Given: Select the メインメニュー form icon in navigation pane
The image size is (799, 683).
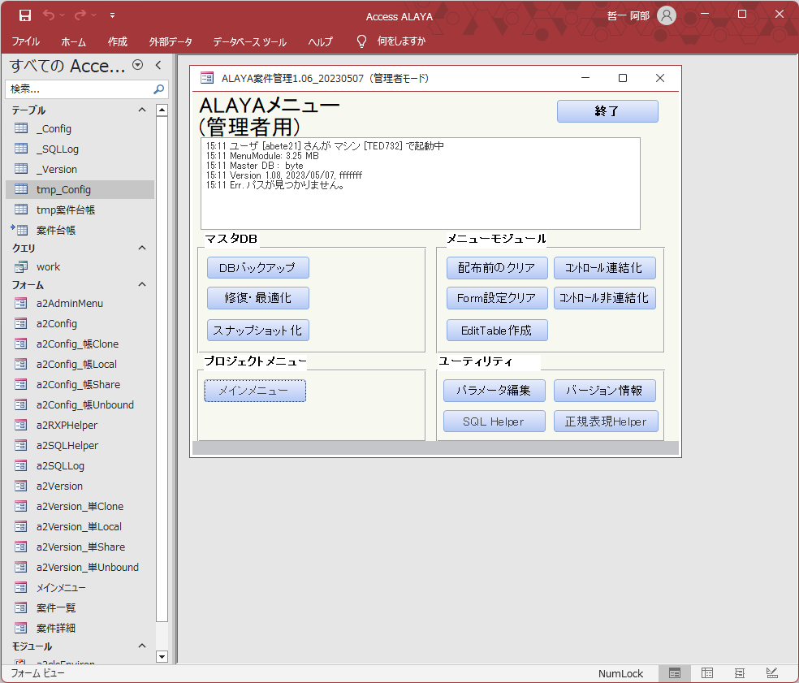Looking at the screenshot, I should pos(21,588).
